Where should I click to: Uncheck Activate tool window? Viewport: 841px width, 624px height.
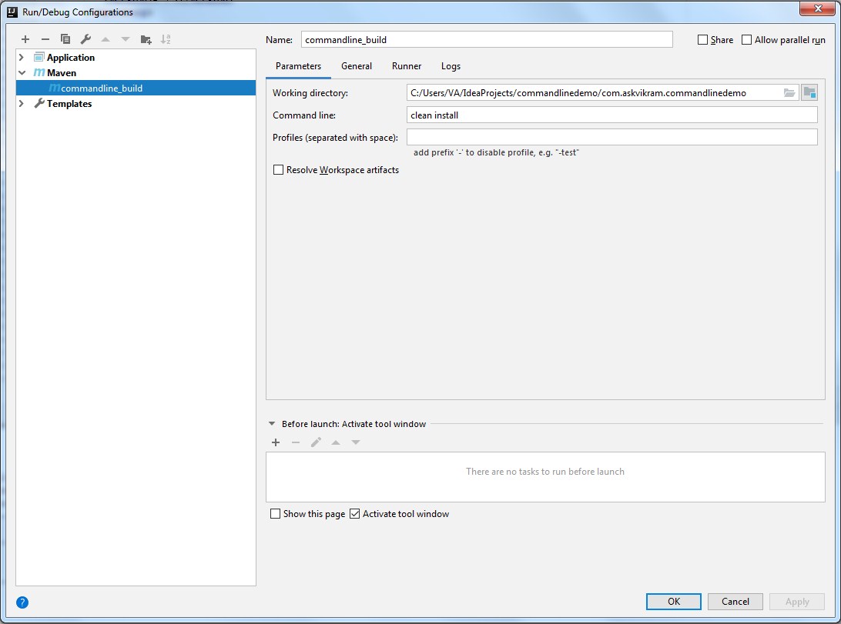[x=354, y=514]
